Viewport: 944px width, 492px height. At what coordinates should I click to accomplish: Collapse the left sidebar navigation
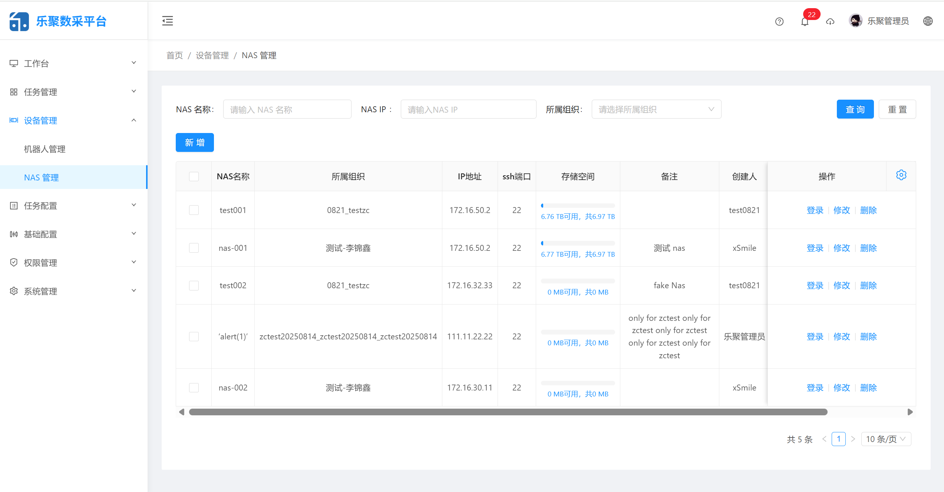[x=167, y=21]
